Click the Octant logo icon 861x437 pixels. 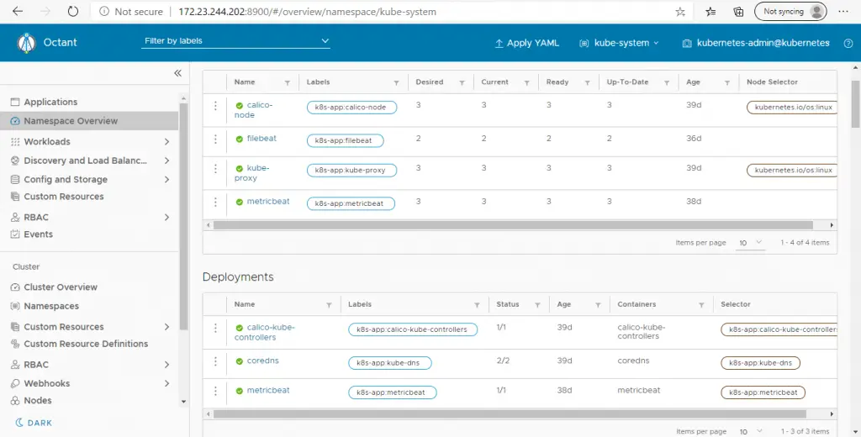(x=26, y=43)
